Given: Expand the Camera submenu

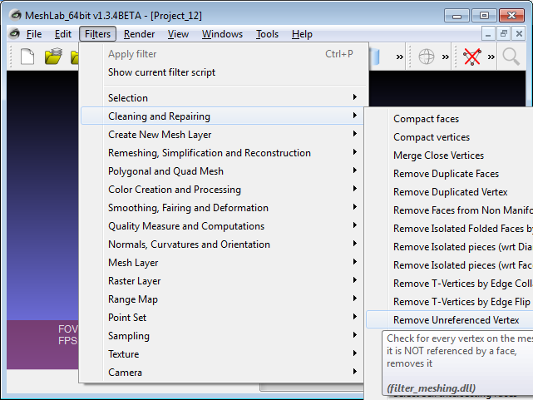Looking at the screenshot, I should (x=222, y=373).
